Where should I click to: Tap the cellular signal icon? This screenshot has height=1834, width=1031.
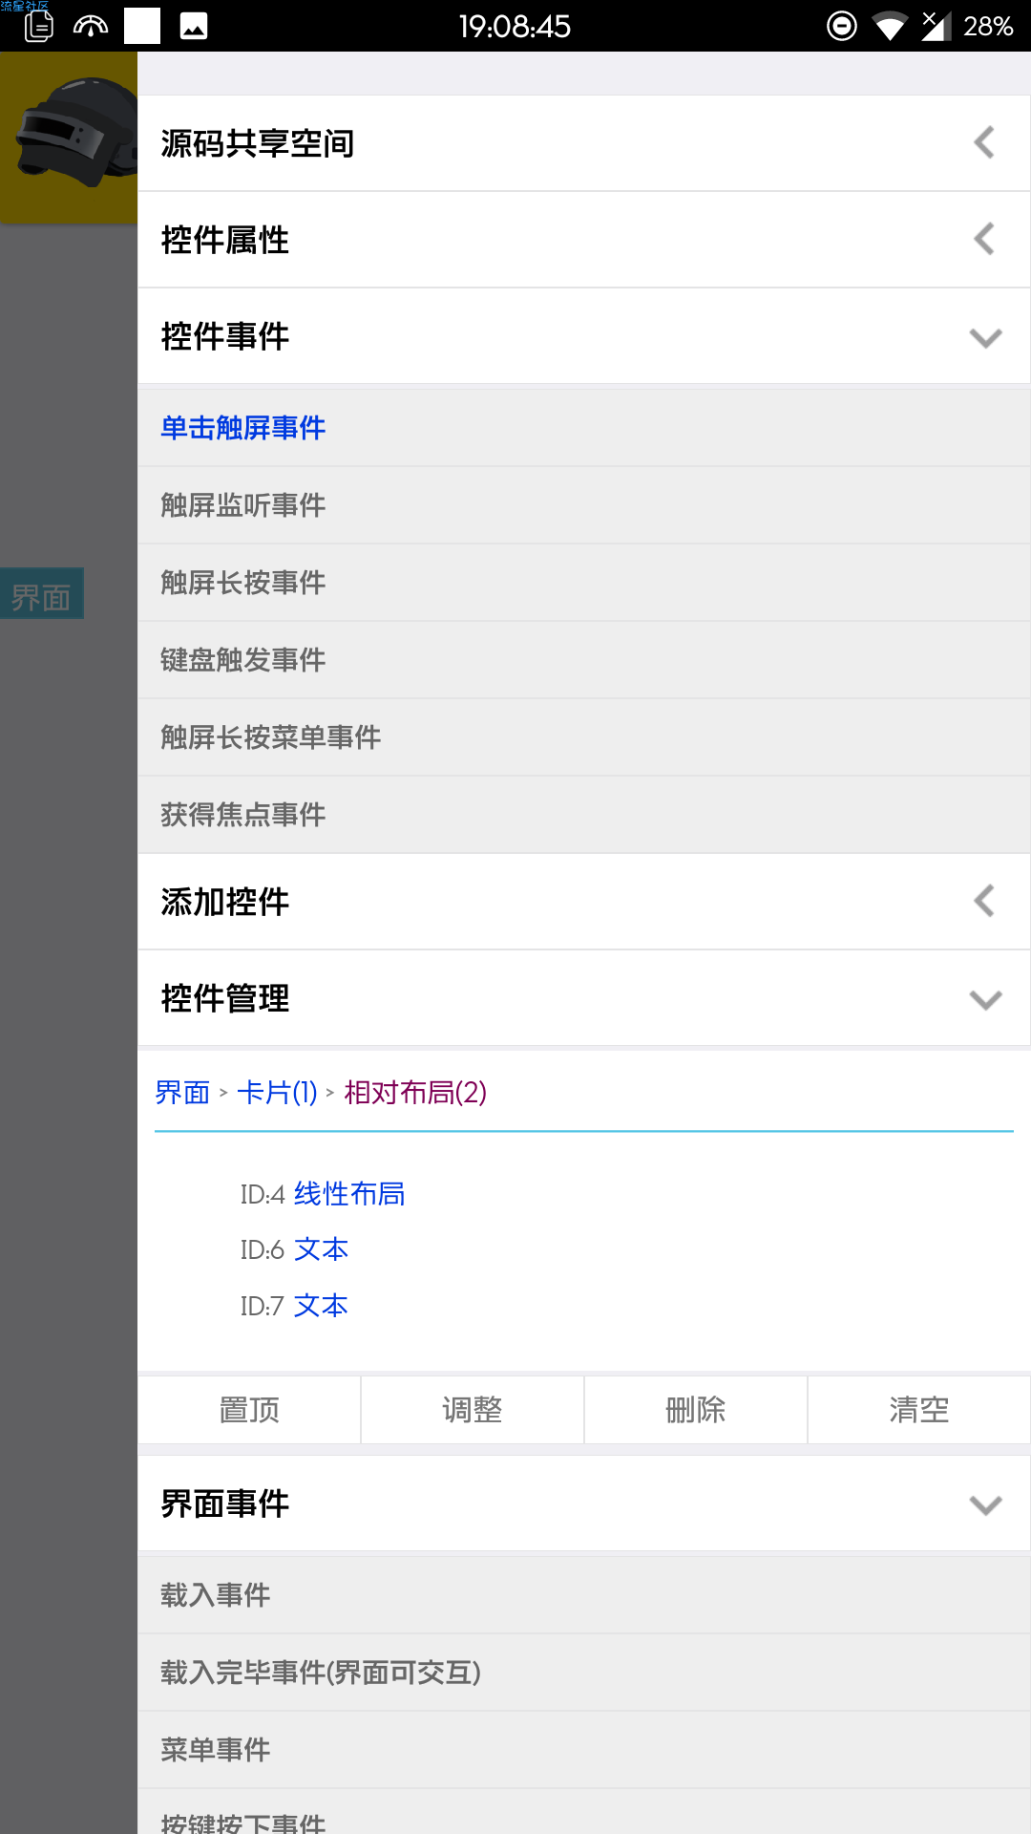click(936, 26)
